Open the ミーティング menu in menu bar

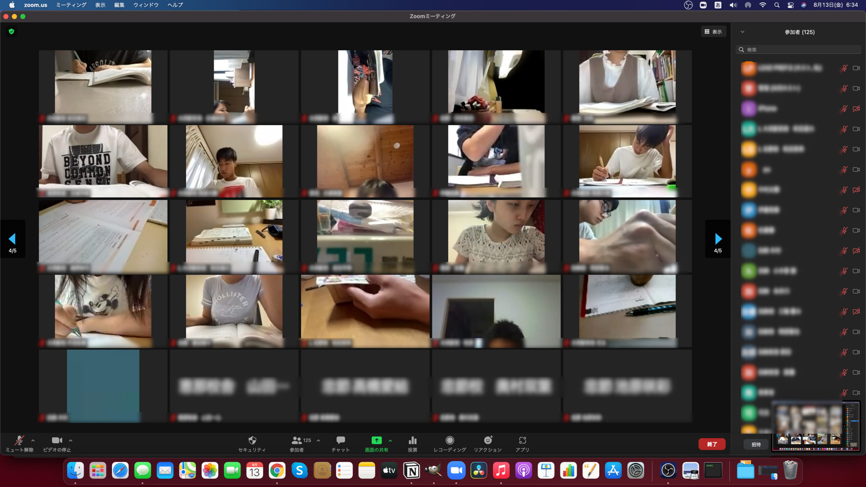[71, 5]
